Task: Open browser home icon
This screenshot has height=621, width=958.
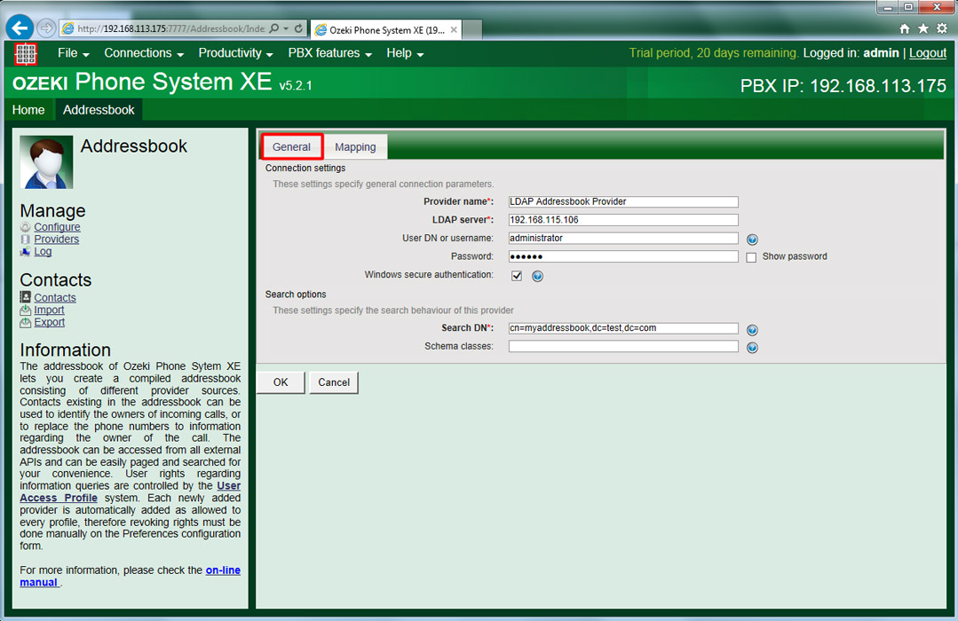Action: 904,28
